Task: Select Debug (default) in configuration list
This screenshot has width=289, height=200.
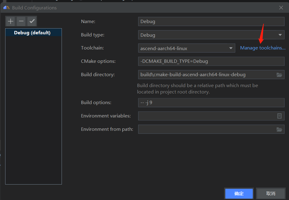Action: point(32,32)
